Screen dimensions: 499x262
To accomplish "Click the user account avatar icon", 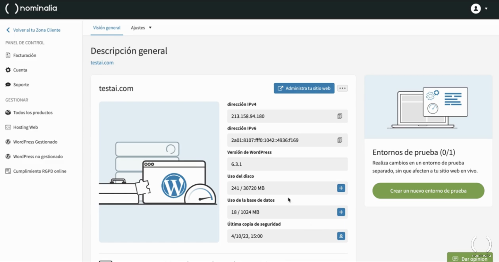I will (x=476, y=9).
